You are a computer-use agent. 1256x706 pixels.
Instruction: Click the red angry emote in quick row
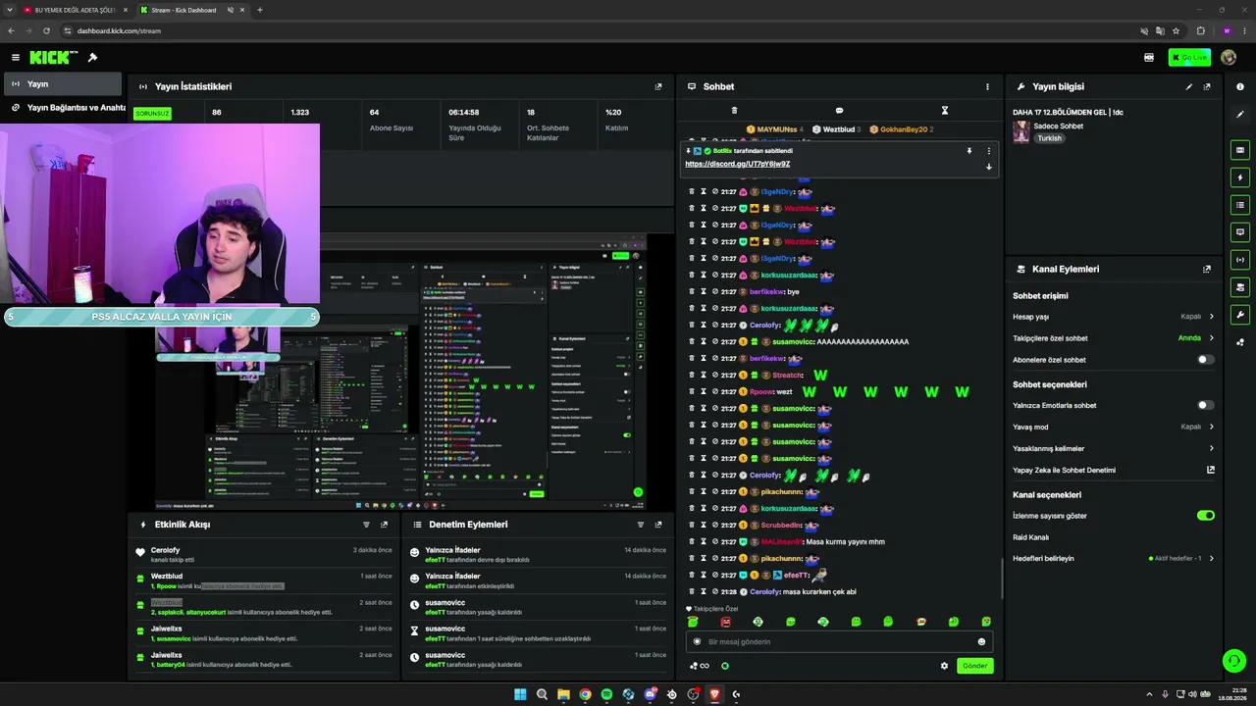725,622
